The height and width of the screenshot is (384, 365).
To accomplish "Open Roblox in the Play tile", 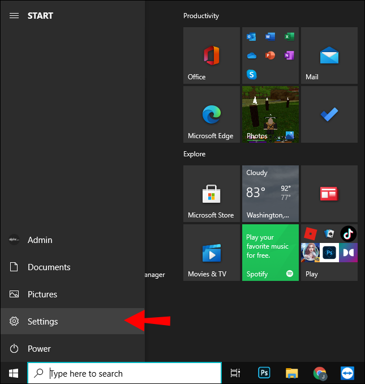I will tap(310, 234).
